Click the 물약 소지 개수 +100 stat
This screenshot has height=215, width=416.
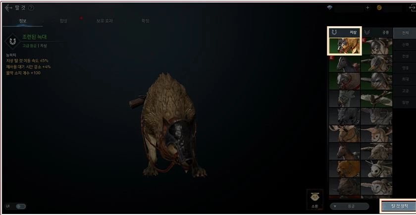[x=23, y=73]
